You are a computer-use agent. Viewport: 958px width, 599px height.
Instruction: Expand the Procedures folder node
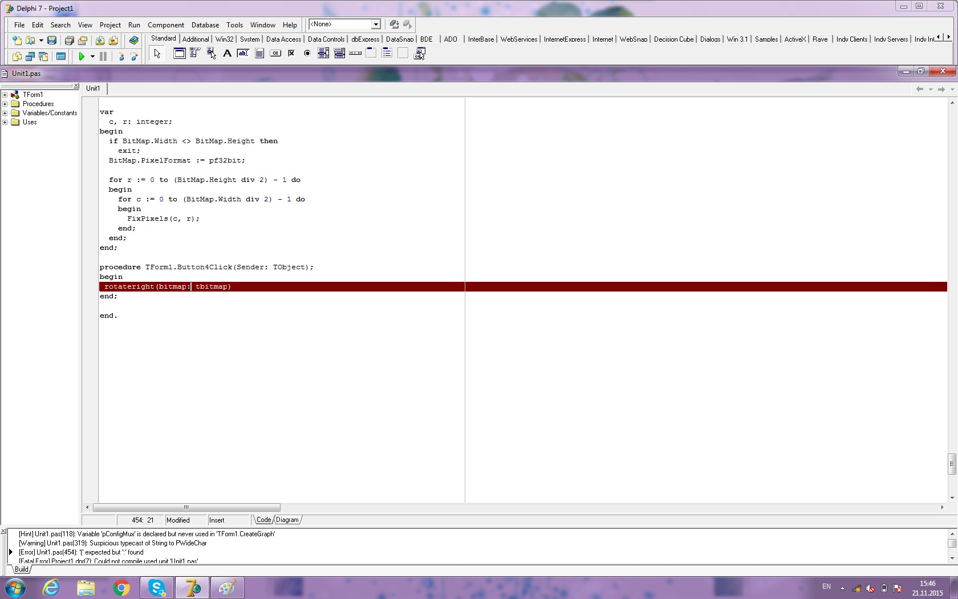[5, 104]
